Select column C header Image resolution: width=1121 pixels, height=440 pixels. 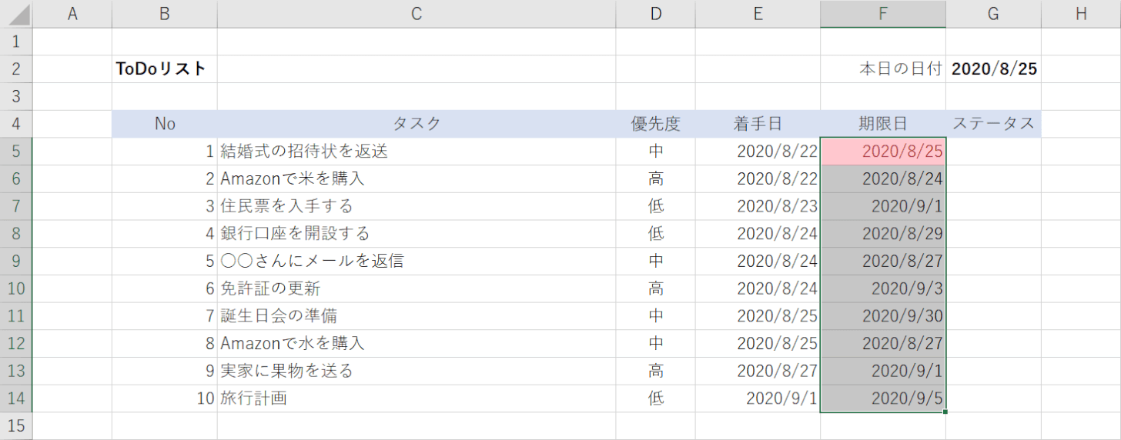(x=417, y=14)
